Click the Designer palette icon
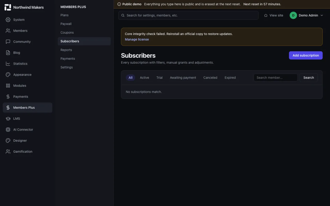Image resolution: width=330 pixels, height=206 pixels. click(x=8, y=141)
